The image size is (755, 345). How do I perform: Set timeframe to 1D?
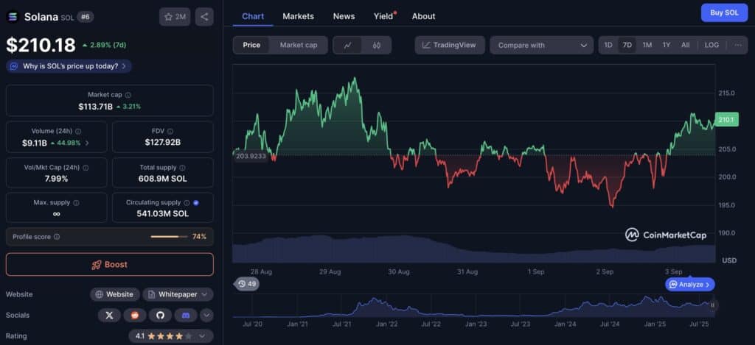click(608, 45)
